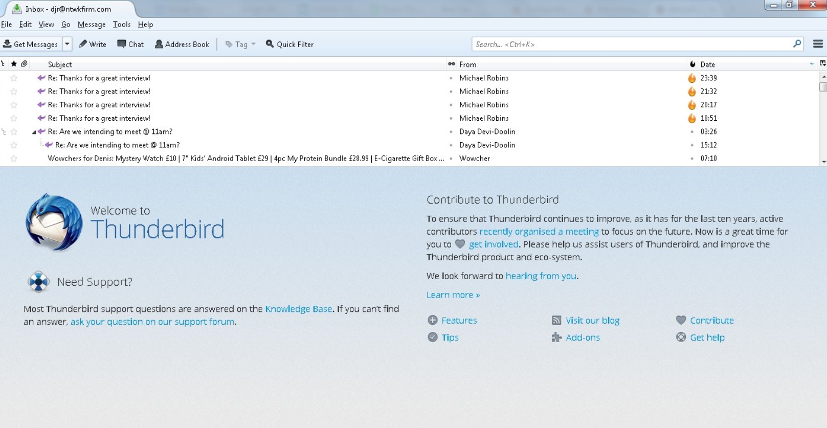Sort by thread column icon
This screenshot has width=827, height=428.
[4, 64]
